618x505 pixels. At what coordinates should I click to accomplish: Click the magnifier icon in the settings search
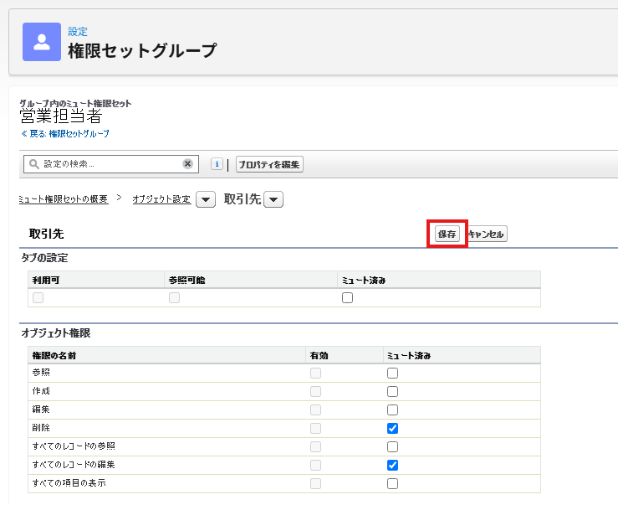(x=34, y=164)
